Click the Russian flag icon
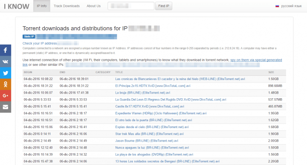Viewport: 307px width, 165px height. pos(277,6)
